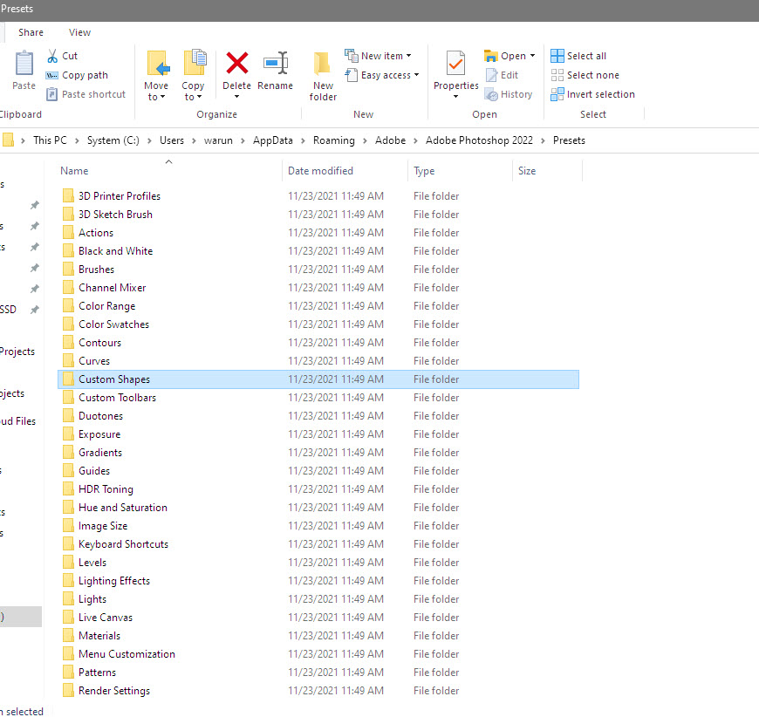Invert the current selection
The height and width of the screenshot is (717, 759).
(x=592, y=94)
